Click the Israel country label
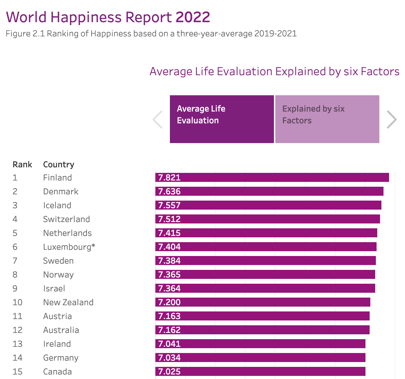The height and width of the screenshot is (379, 405). tap(54, 289)
